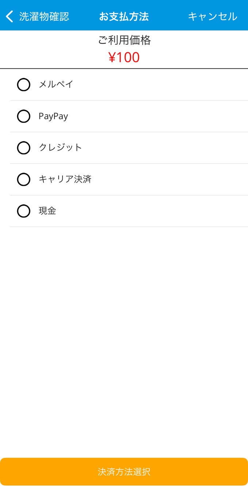Choose the PayPay radio button circle
This screenshot has width=248, height=494.
coord(24,116)
